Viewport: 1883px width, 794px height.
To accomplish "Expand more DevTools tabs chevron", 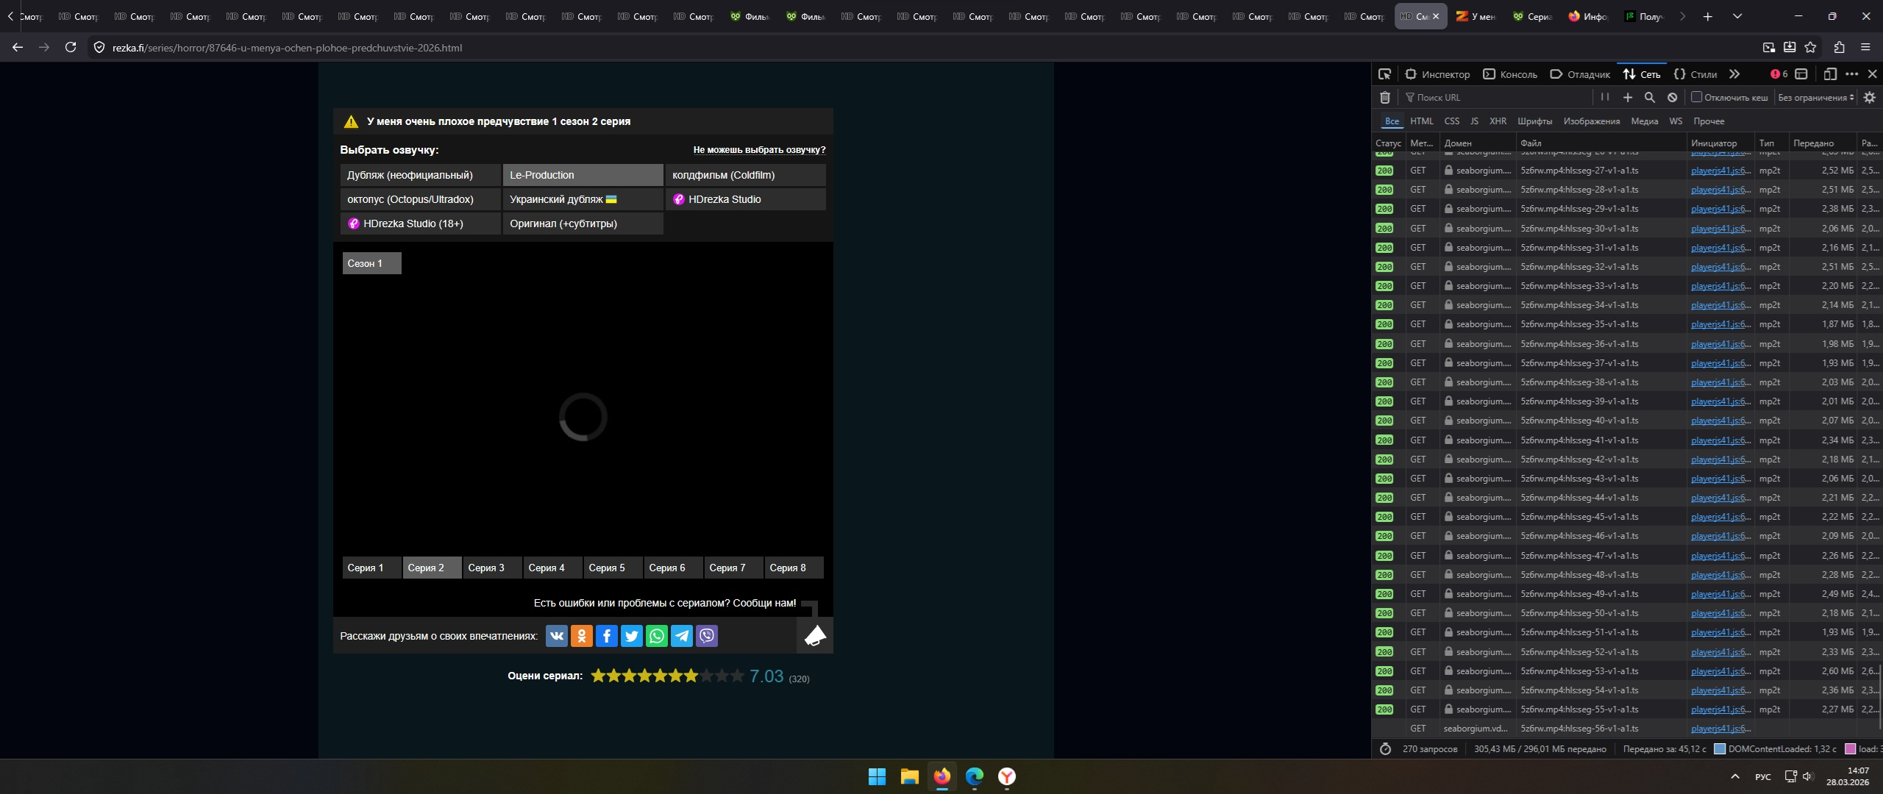I will (x=1734, y=74).
